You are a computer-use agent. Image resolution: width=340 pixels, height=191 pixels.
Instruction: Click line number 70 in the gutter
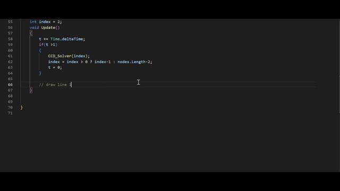tap(10, 107)
